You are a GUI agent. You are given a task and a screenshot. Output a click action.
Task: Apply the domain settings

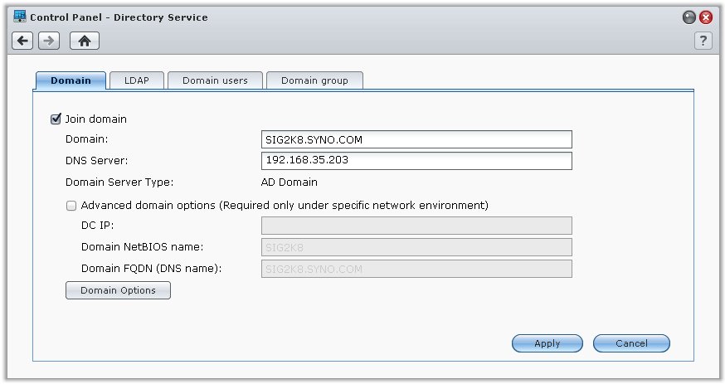pyautogui.click(x=547, y=343)
